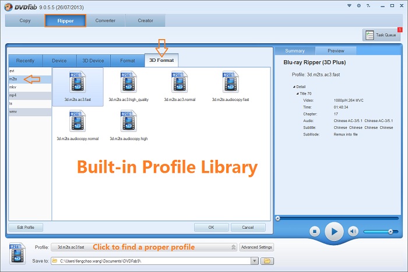Browse for output folder with folder button
The height and width of the screenshot is (272, 408).
point(267,261)
